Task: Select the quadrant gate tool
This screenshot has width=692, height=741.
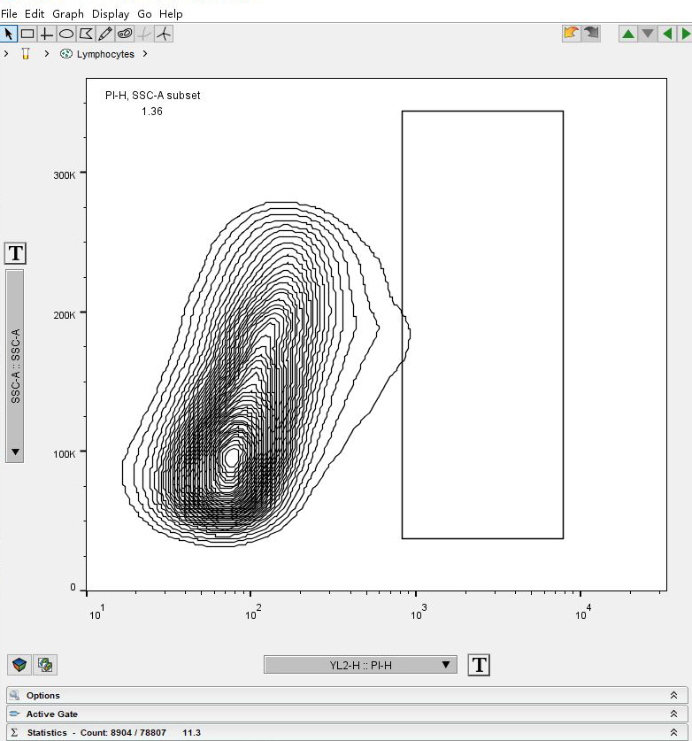Action: tap(47, 34)
